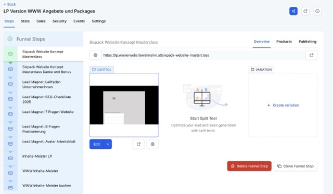
Task: Go to the Security tab
Action: 60,21
